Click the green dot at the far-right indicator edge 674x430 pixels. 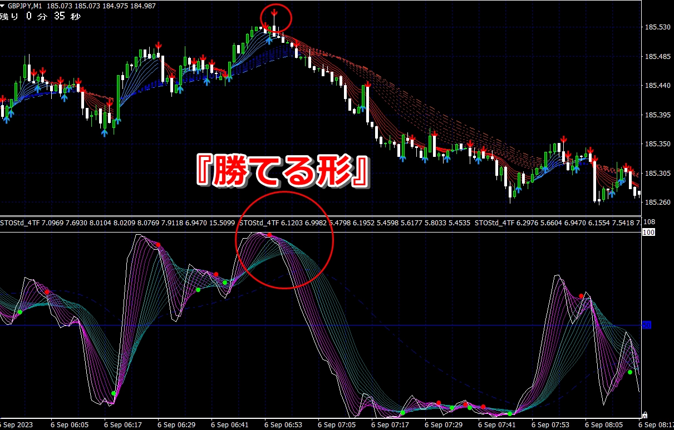click(x=630, y=372)
